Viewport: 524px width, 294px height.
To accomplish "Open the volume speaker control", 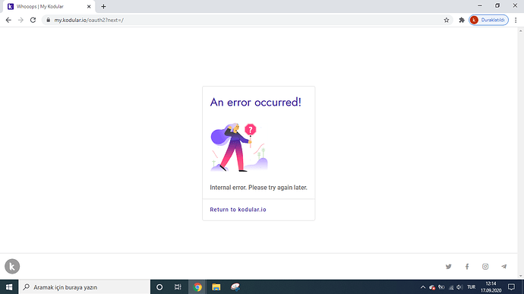I will (x=460, y=287).
